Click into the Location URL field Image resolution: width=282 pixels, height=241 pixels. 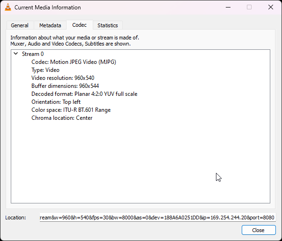157,218
